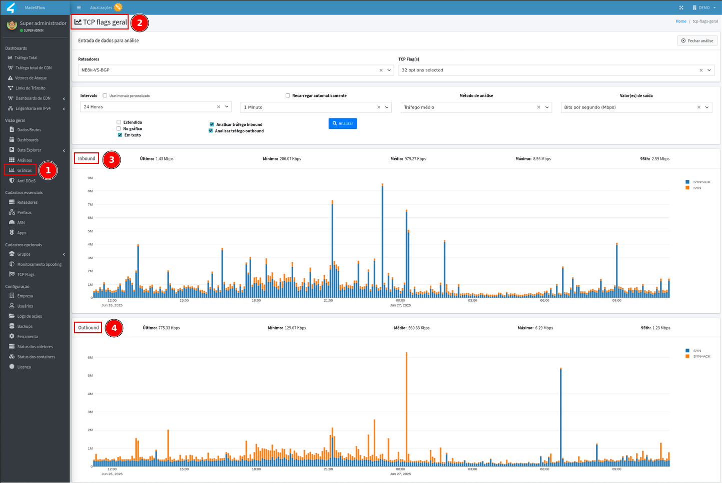This screenshot has width=722, height=483.
Task: Click the Dados Brutos file icon
Action: 12,129
